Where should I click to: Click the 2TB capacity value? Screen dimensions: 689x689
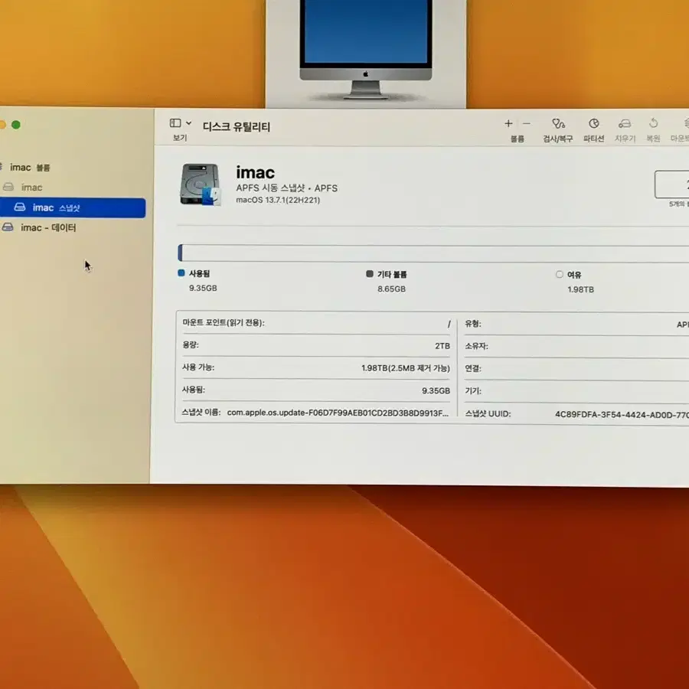442,346
